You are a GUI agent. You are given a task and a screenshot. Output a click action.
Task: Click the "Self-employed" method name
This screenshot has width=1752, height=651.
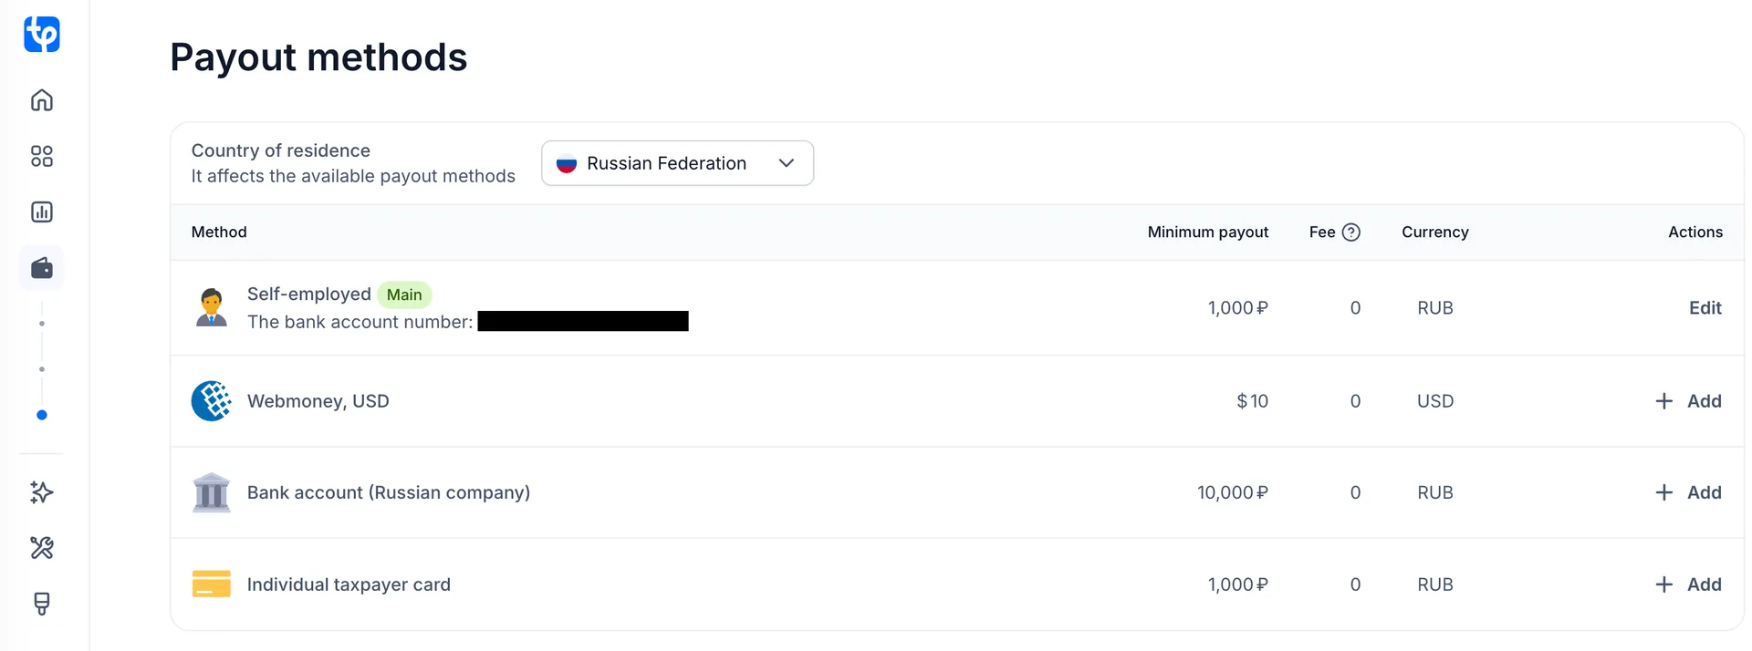click(309, 294)
